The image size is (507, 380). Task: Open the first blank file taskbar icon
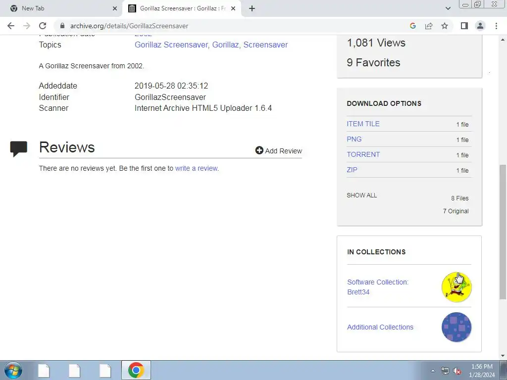click(x=44, y=370)
